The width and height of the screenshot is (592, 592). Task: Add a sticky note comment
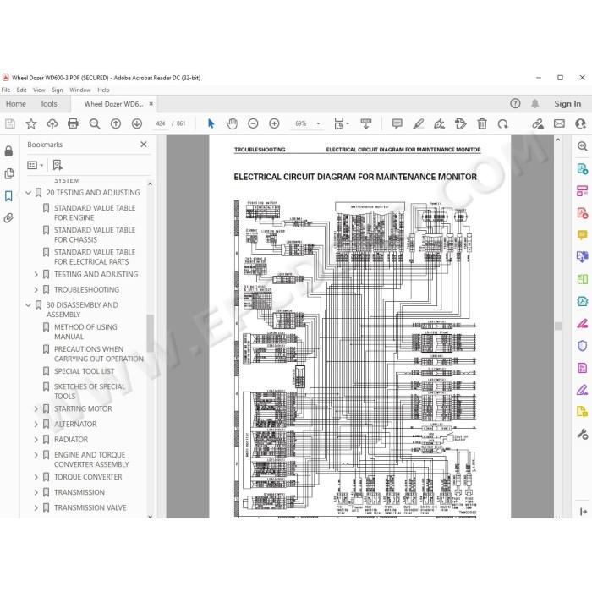397,123
